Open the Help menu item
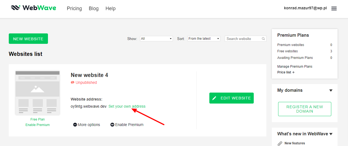The height and width of the screenshot is (146, 348). click(110, 8)
